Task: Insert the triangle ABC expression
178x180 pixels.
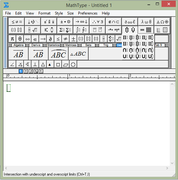Action: (78, 53)
